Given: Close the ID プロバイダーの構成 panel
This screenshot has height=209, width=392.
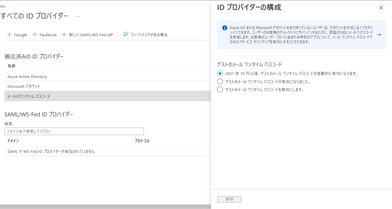Looking at the screenshot, I should click(x=381, y=8).
